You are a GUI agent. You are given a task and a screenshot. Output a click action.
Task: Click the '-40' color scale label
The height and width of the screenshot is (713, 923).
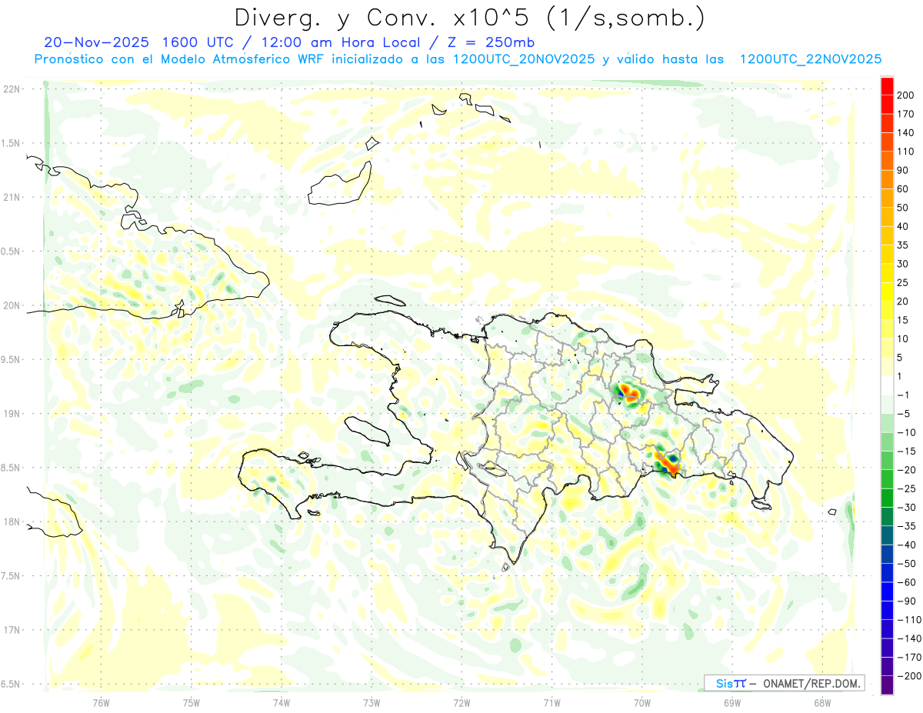(x=908, y=545)
